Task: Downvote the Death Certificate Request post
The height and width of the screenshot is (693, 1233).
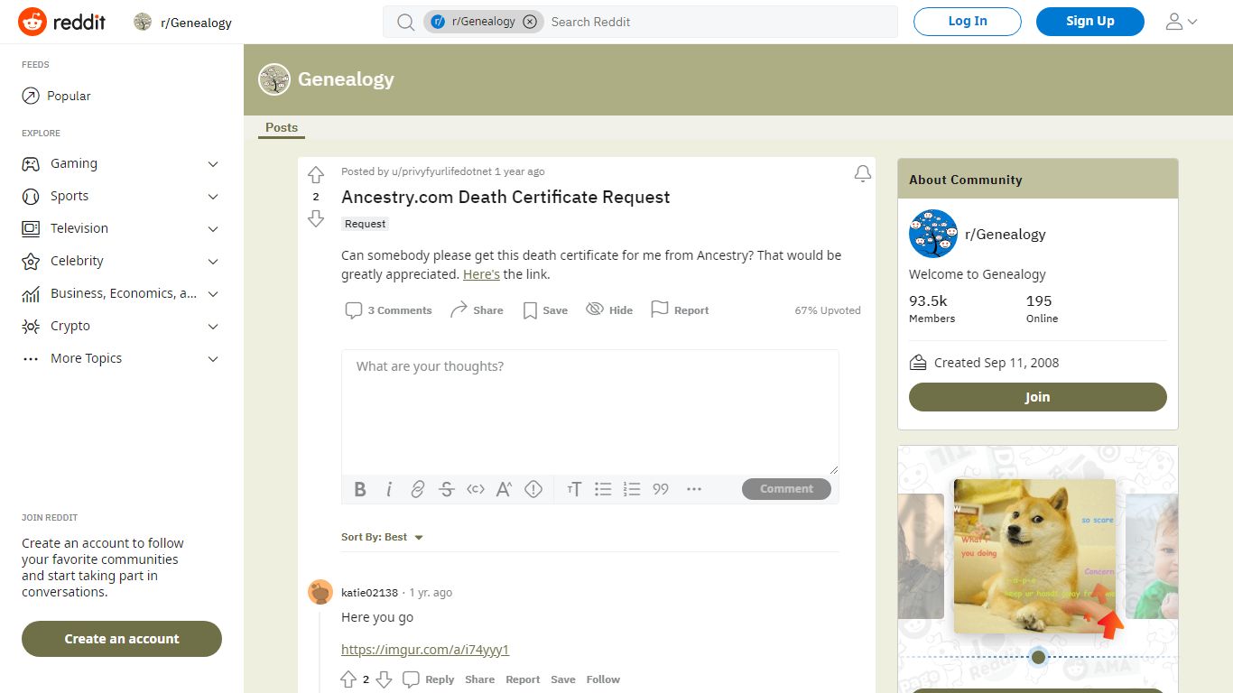Action: pos(316,218)
